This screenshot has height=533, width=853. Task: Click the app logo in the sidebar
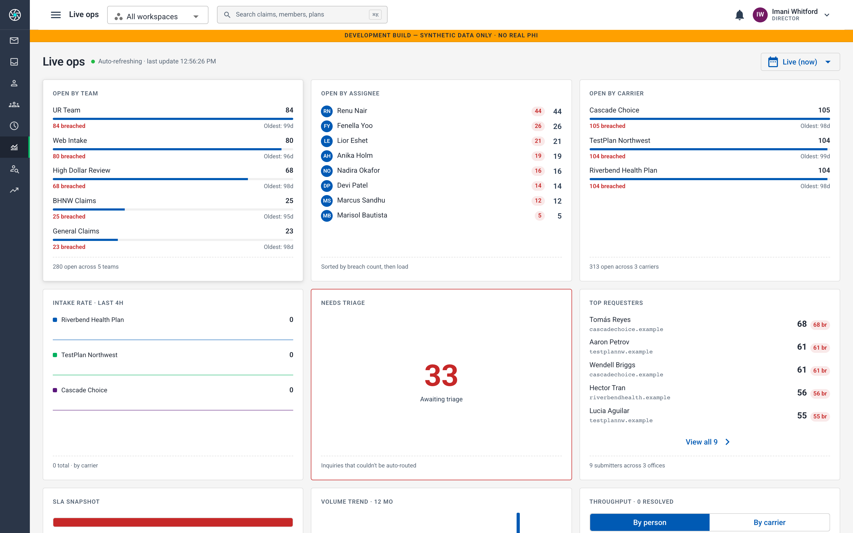coord(15,15)
